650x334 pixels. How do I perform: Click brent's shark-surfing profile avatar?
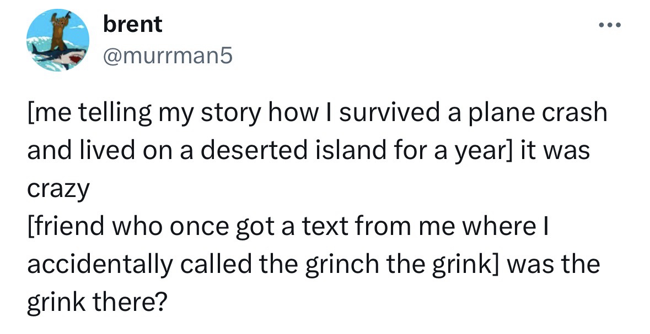[57, 40]
